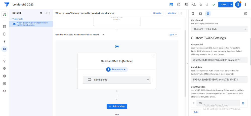The image size is (251, 116).
Task: Undo the last change
Action: [201, 4]
